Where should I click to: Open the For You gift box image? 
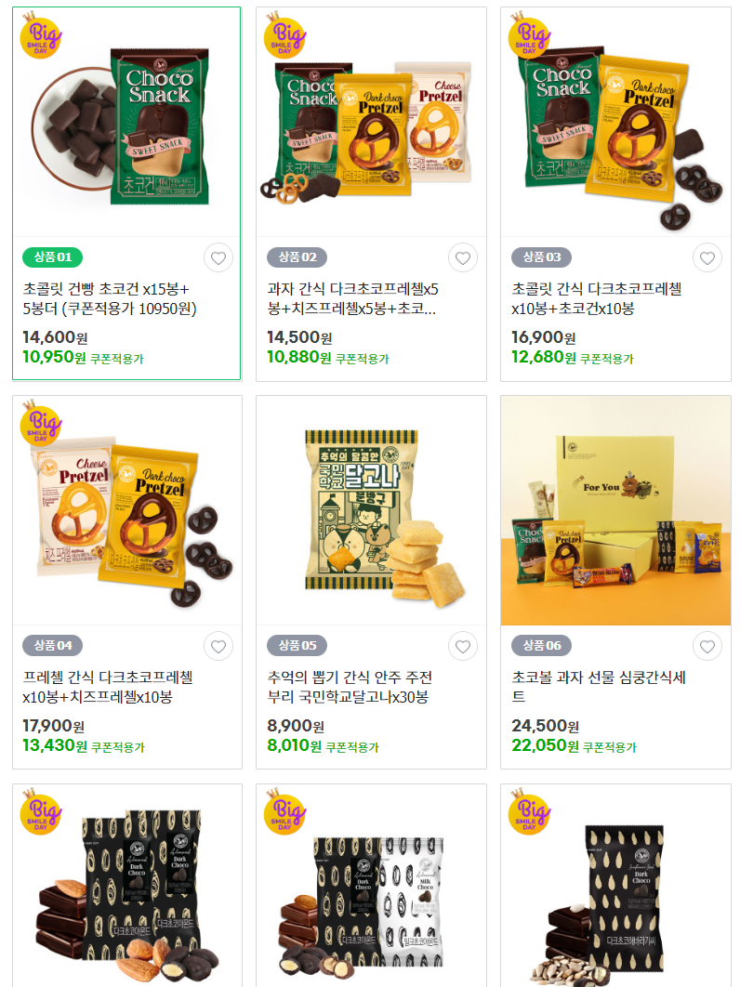pyautogui.click(x=615, y=510)
